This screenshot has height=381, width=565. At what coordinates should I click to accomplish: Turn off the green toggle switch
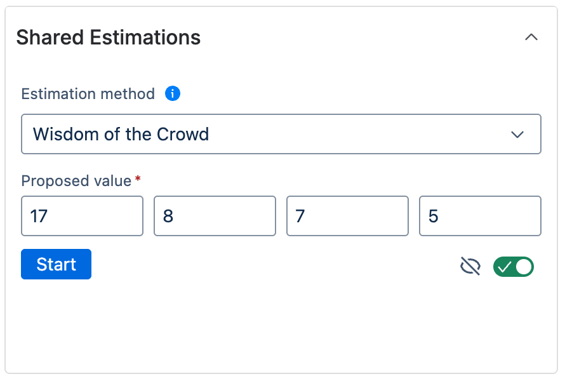coord(514,267)
